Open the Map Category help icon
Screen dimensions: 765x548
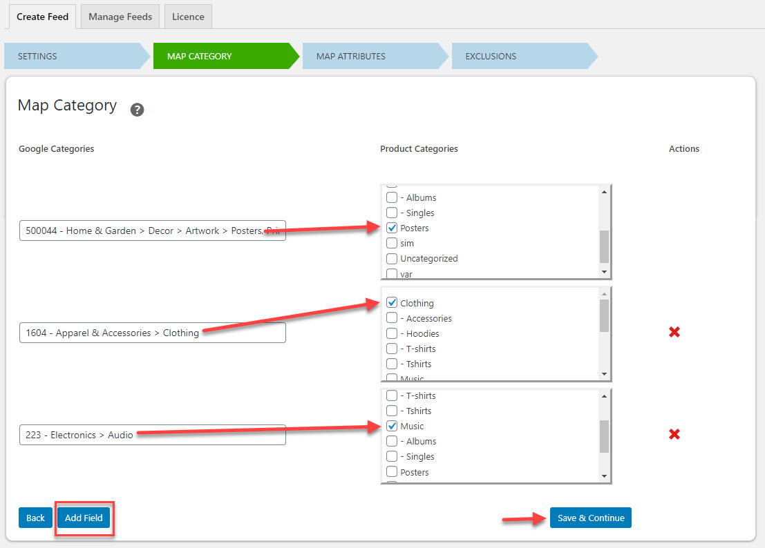(x=138, y=109)
